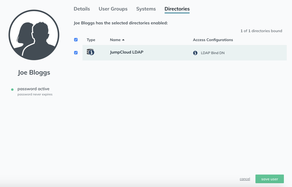The height and width of the screenshot is (187, 292).
Task: Click the Type column header
Action: click(x=91, y=40)
